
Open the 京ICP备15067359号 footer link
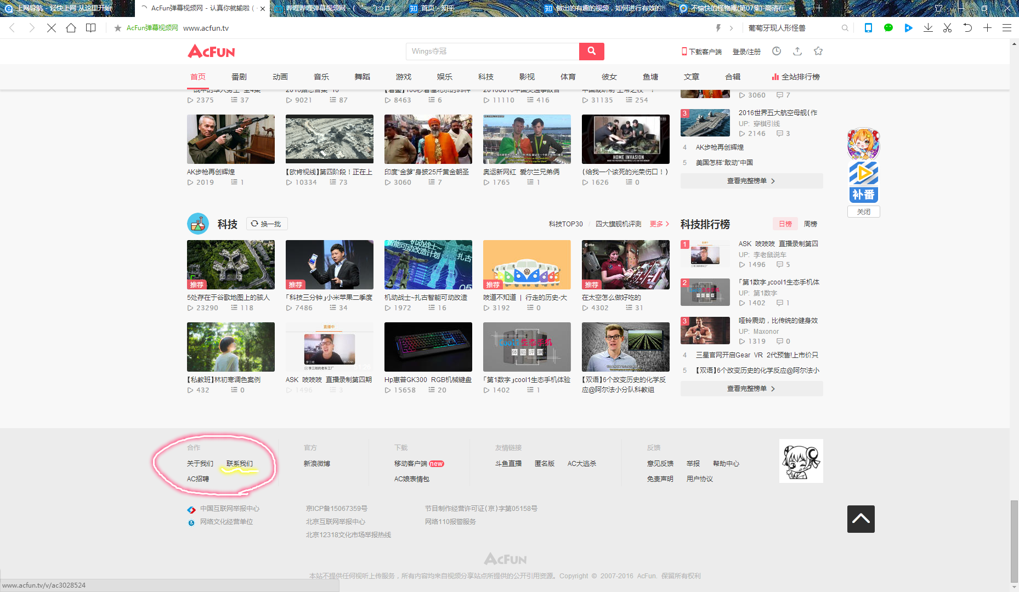337,509
